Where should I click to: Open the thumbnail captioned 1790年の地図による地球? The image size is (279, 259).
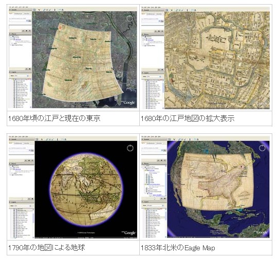click(73, 187)
